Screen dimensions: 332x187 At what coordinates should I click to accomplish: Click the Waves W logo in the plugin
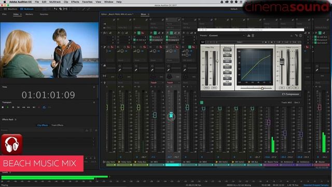[x=203, y=42]
